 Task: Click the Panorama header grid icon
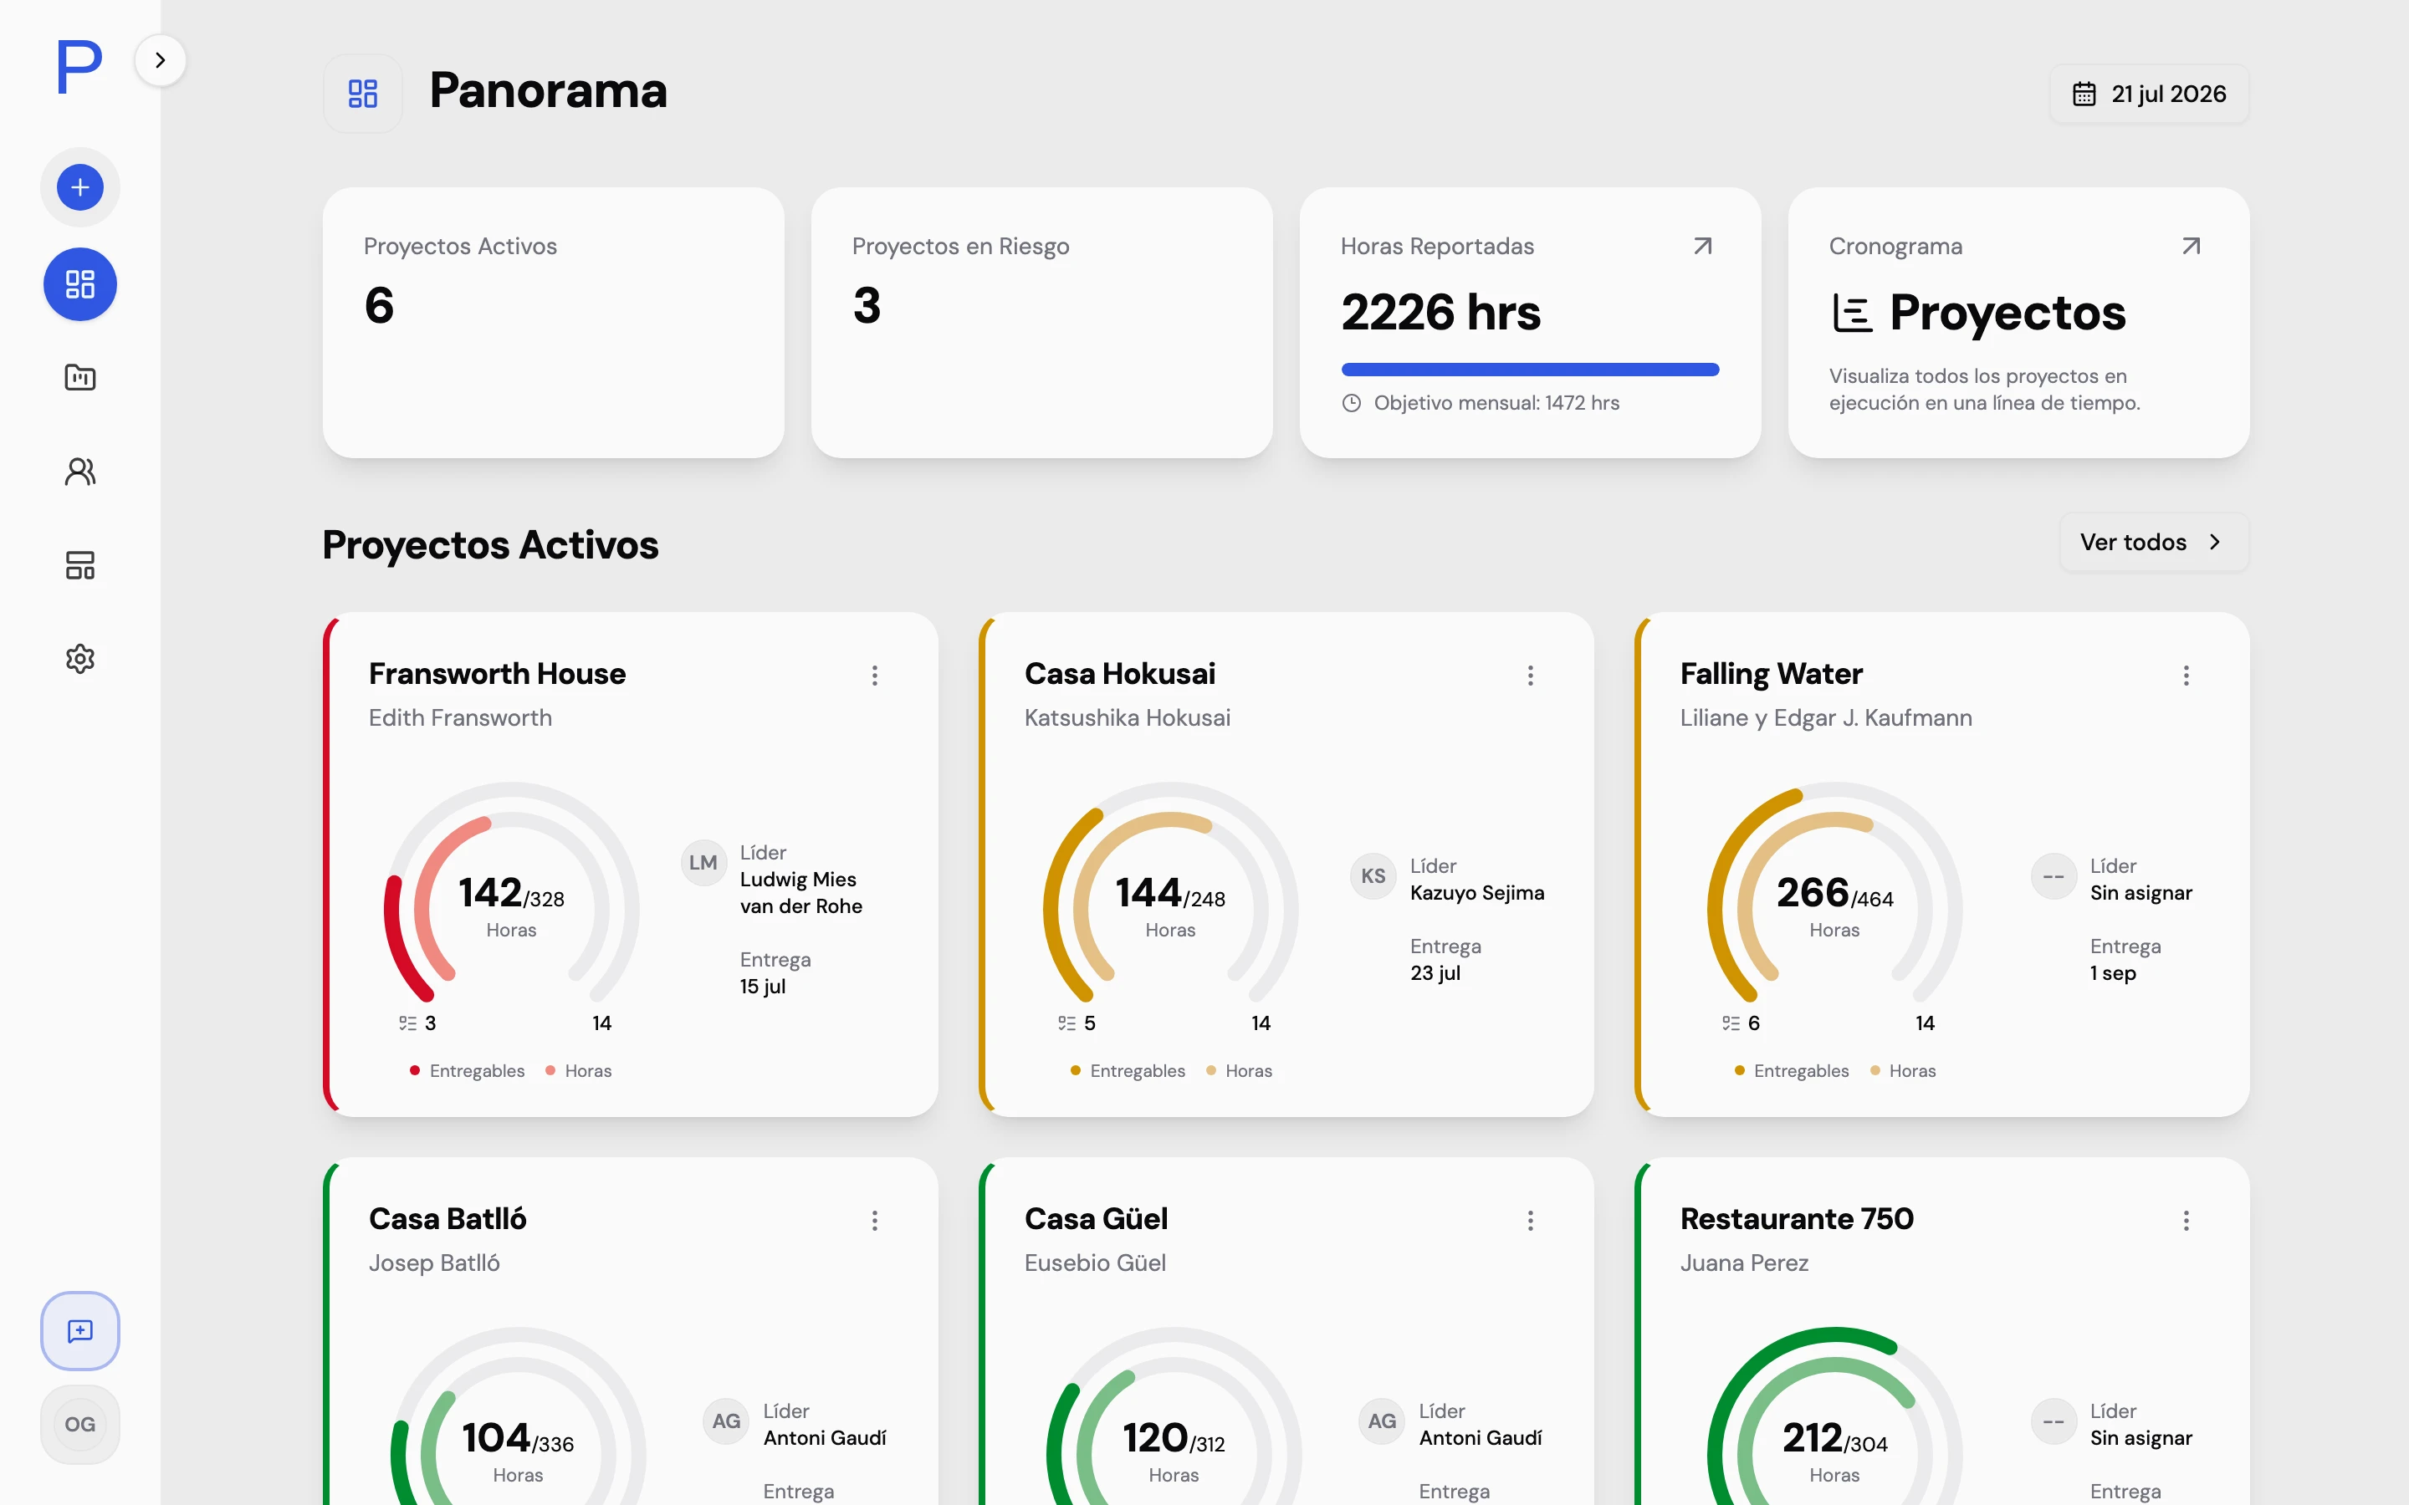[363, 94]
